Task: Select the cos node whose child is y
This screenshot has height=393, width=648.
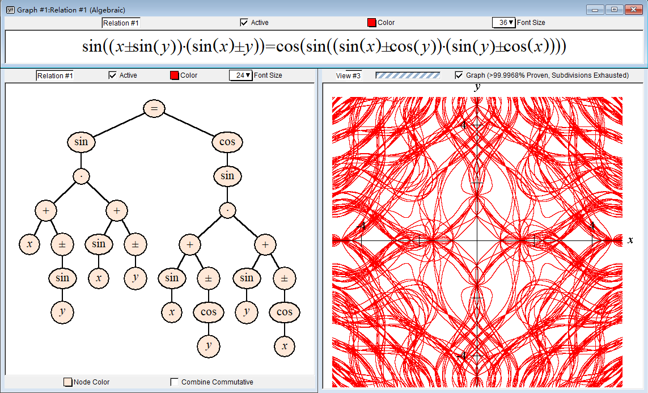Action: pyautogui.click(x=209, y=312)
